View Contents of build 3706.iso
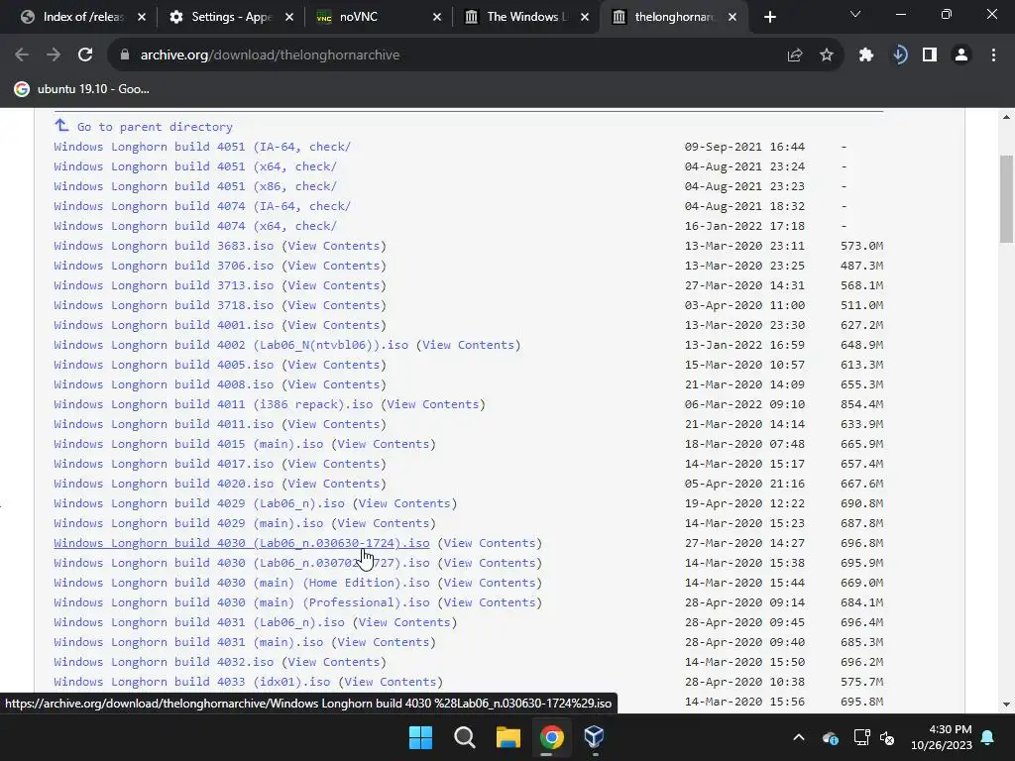This screenshot has width=1015, height=761. 333,266
